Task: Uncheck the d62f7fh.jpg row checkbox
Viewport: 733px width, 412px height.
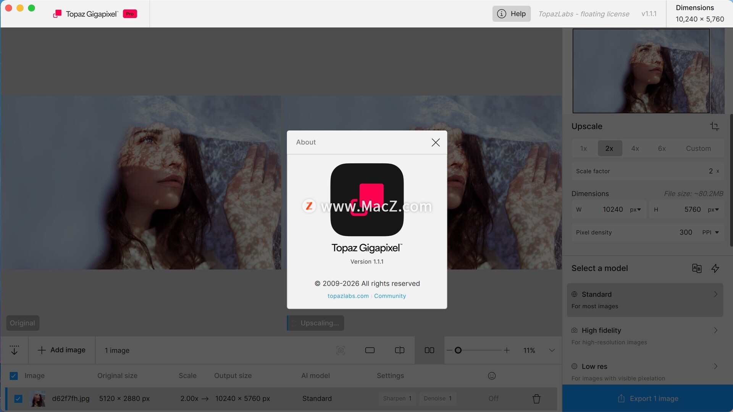Action: tap(18, 399)
